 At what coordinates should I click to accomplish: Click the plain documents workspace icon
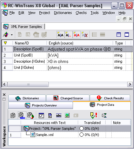[x=13, y=115]
